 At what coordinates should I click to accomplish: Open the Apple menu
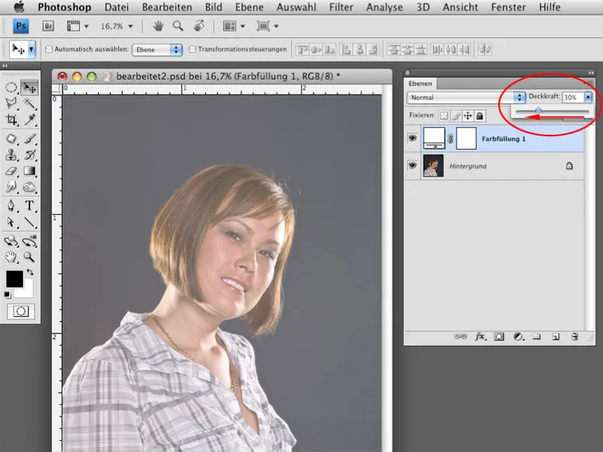(20, 7)
